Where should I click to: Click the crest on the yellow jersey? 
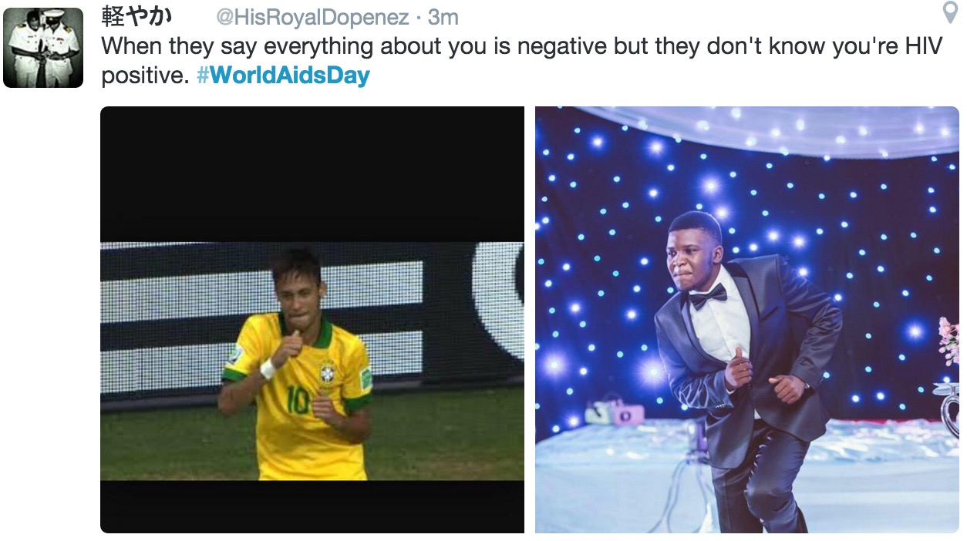click(x=328, y=371)
